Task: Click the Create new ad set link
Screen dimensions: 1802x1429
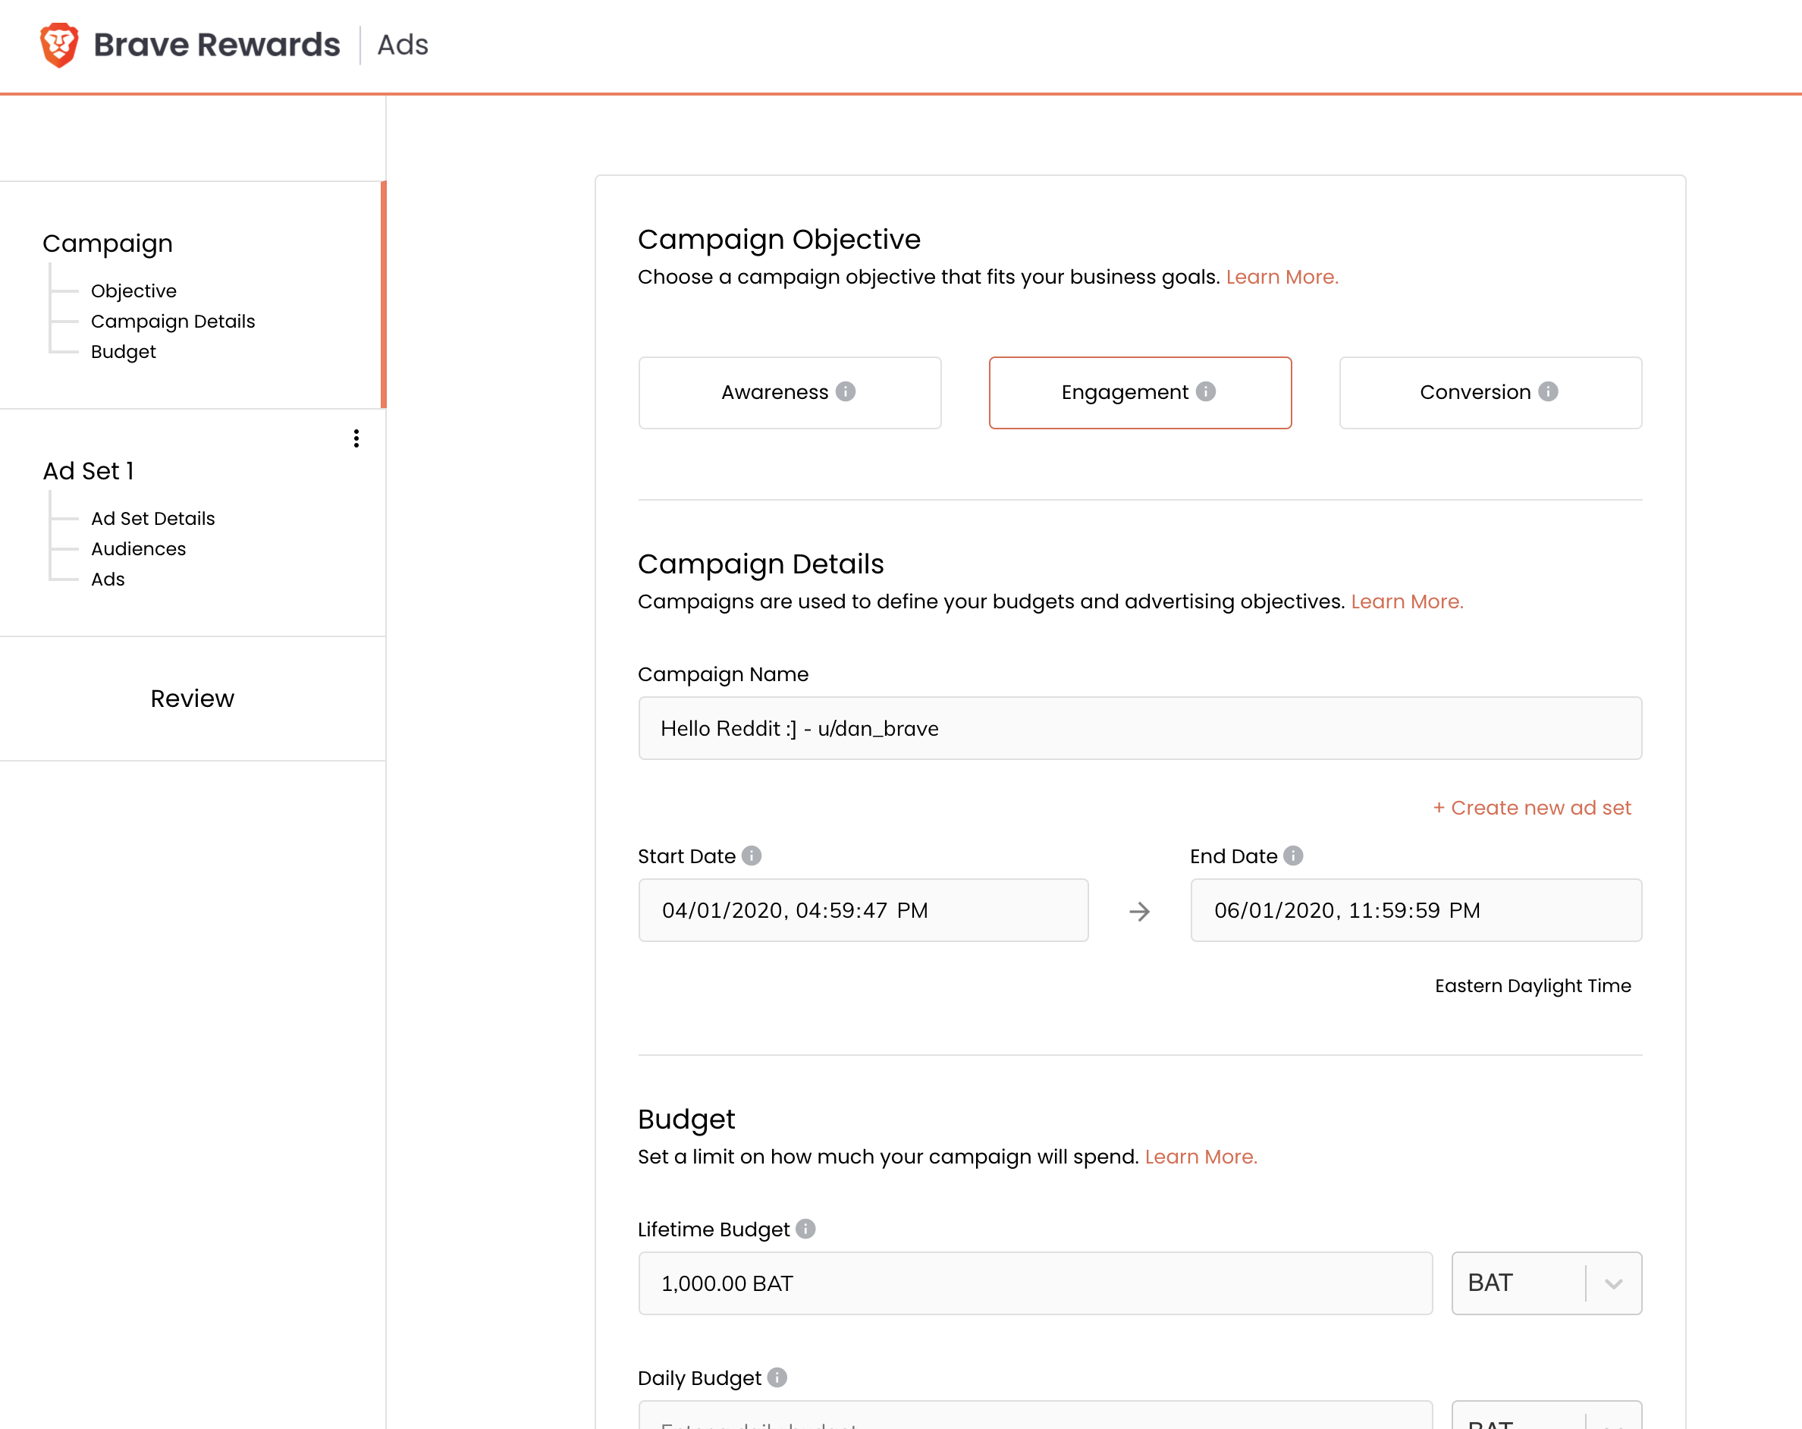Action: [1531, 808]
